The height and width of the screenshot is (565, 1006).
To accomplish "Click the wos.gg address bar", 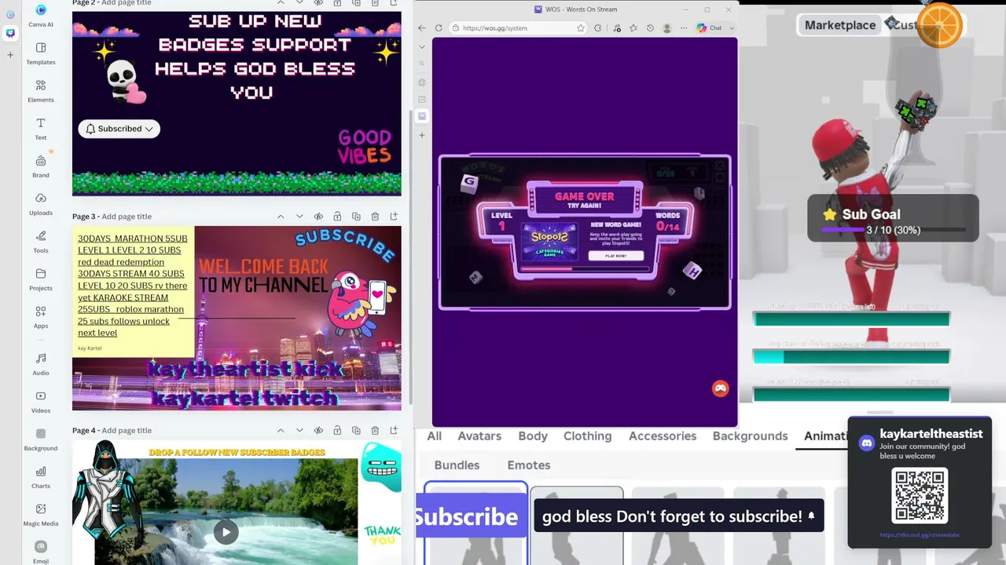I will pos(519,28).
